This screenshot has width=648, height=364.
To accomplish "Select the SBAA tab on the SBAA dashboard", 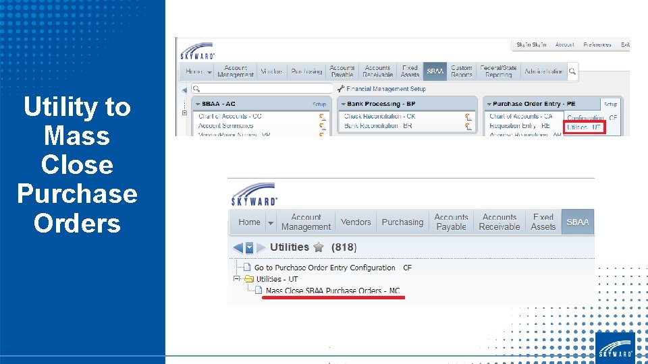I will 435,71.
